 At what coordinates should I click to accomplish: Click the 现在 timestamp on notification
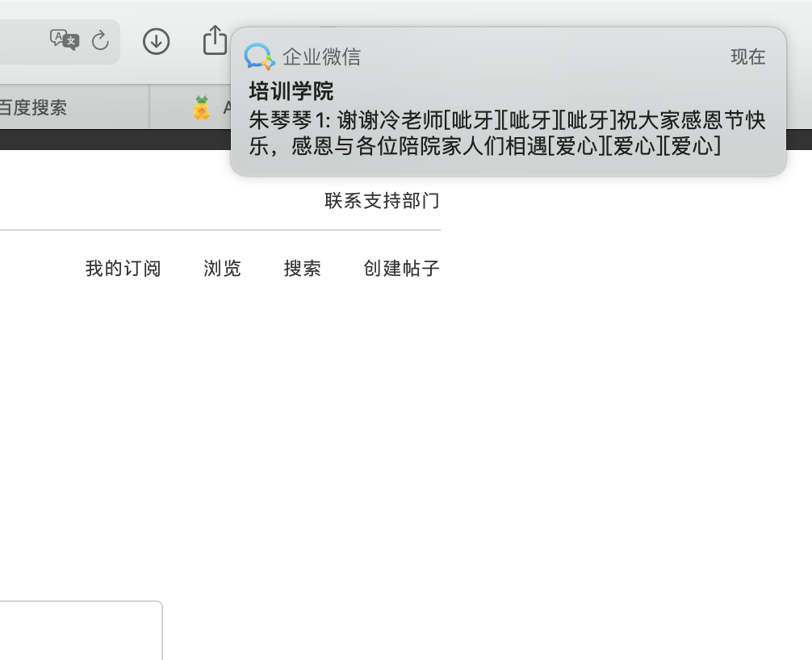(747, 56)
